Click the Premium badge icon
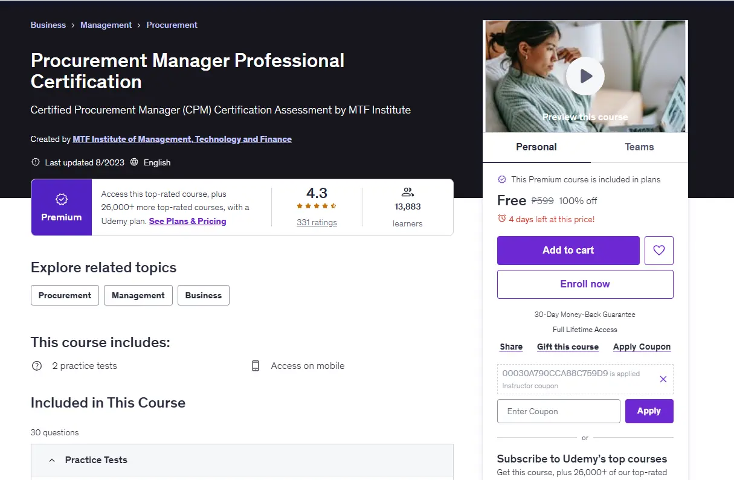The height and width of the screenshot is (480, 734). coord(62,199)
